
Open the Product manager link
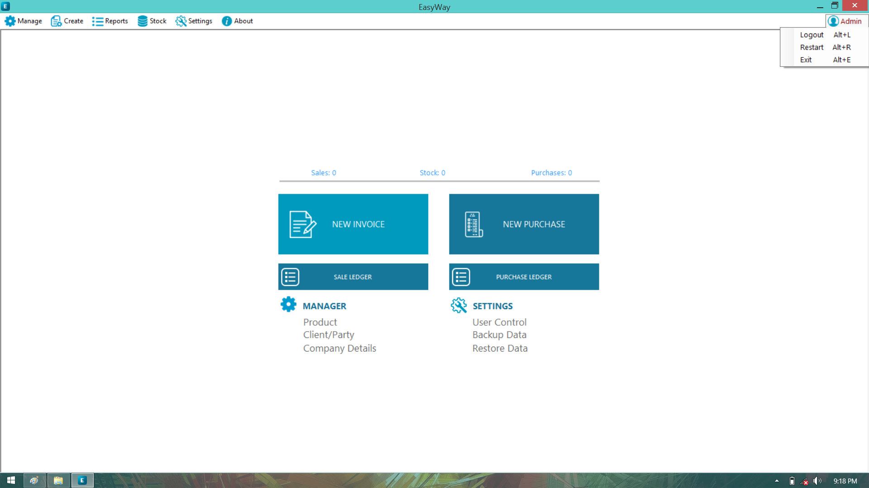pyautogui.click(x=320, y=322)
